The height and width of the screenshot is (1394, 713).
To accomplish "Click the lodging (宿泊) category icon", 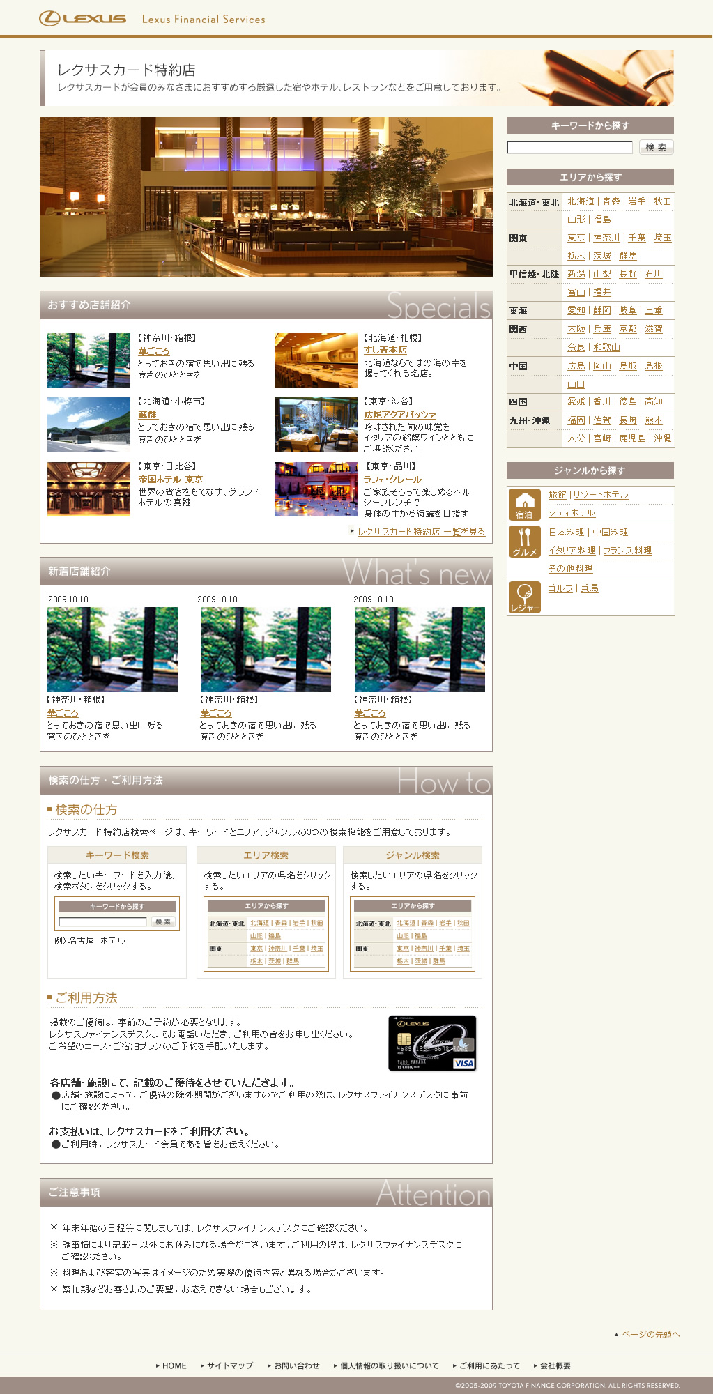I will pos(524,504).
